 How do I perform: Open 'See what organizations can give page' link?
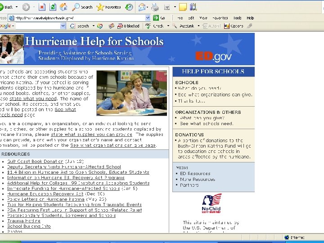[x=113, y=145]
